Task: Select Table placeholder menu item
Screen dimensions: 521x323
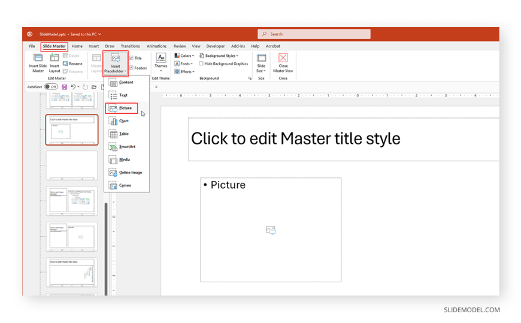Action: pos(126,134)
